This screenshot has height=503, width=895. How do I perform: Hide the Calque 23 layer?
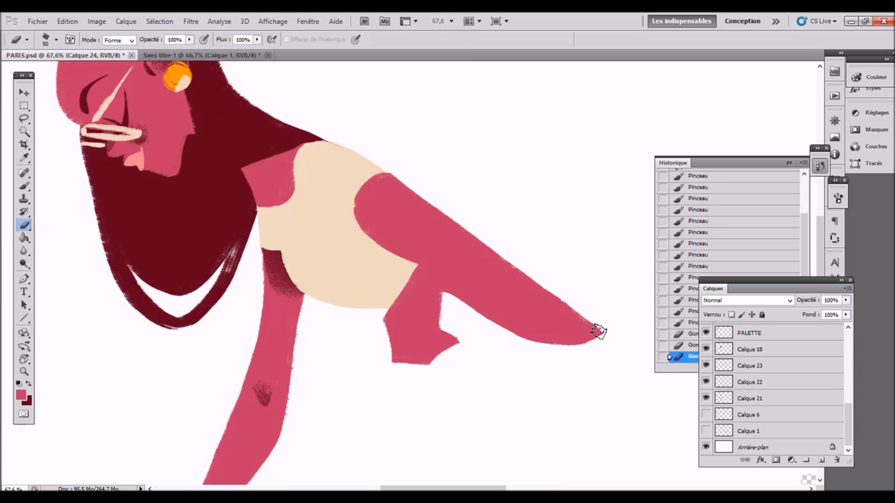(706, 365)
